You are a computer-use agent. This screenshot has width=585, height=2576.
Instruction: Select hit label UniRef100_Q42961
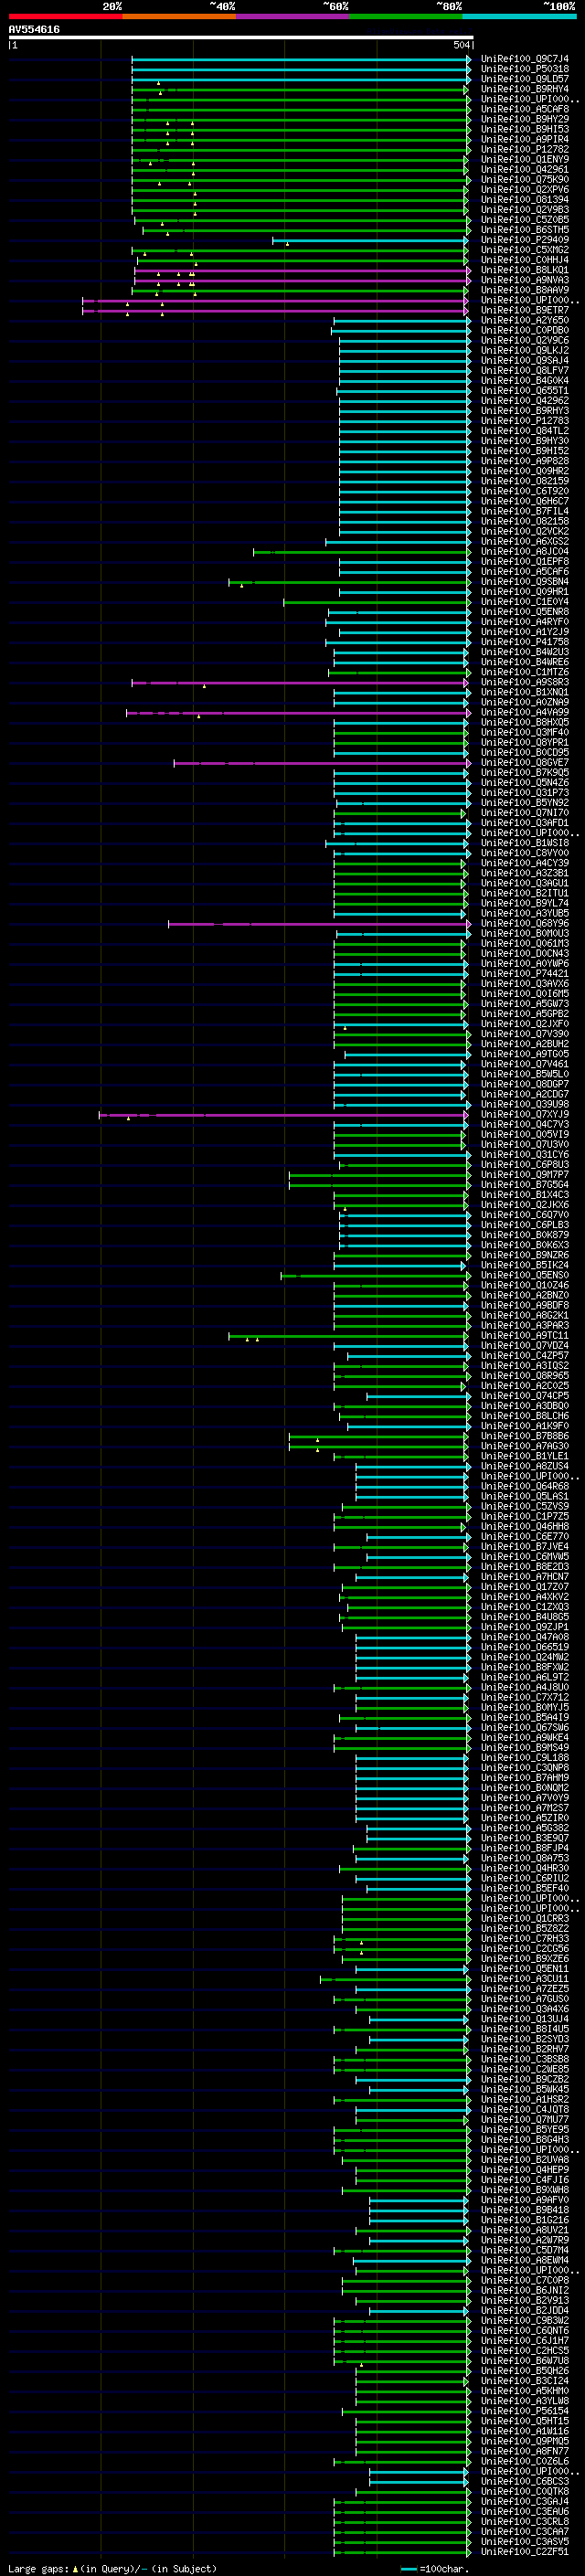[524, 169]
